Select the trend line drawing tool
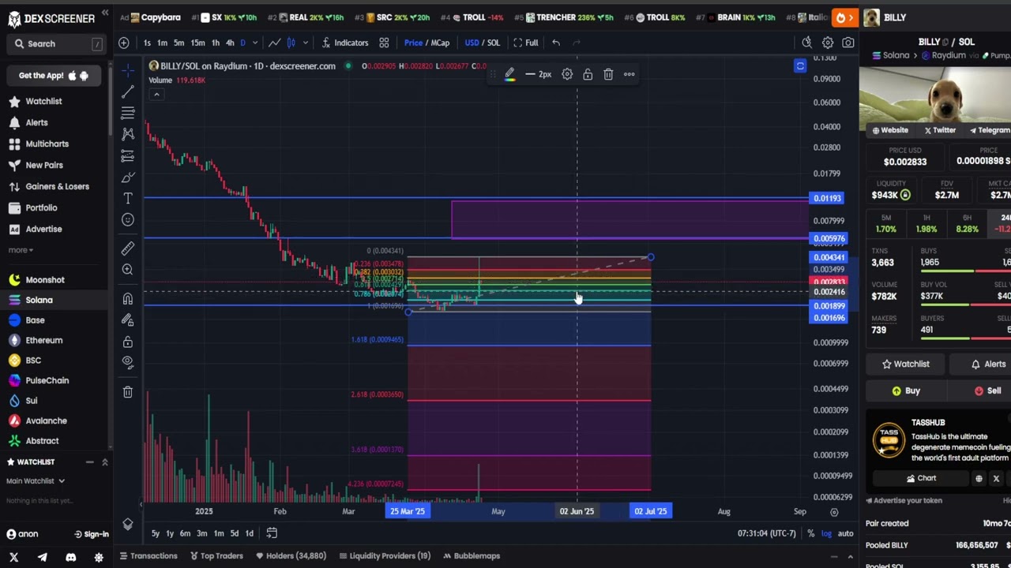 pos(128,92)
